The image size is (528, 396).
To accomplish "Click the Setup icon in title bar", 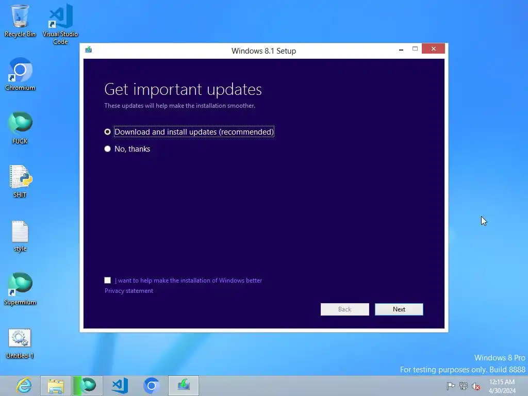I will (89, 50).
